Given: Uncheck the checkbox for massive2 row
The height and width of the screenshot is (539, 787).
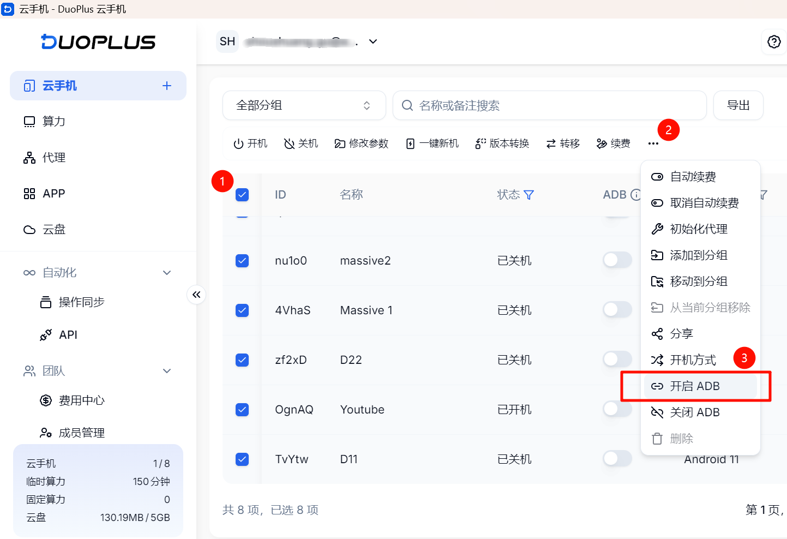Looking at the screenshot, I should [242, 261].
